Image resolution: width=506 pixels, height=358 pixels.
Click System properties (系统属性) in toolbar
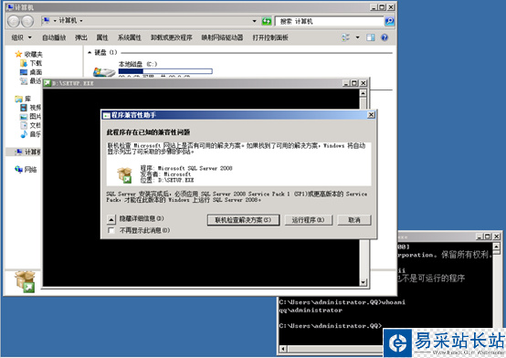[130, 37]
